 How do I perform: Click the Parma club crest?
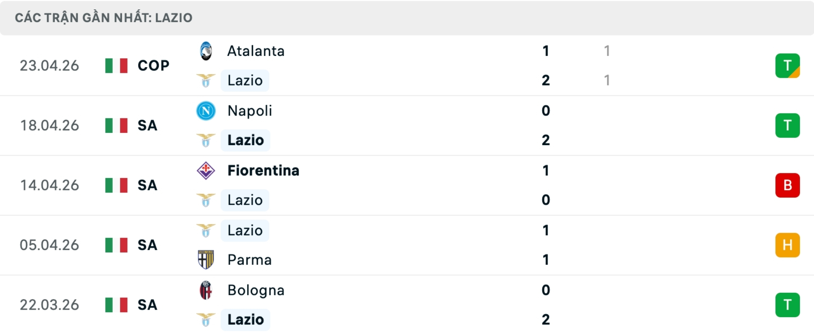[x=206, y=260]
